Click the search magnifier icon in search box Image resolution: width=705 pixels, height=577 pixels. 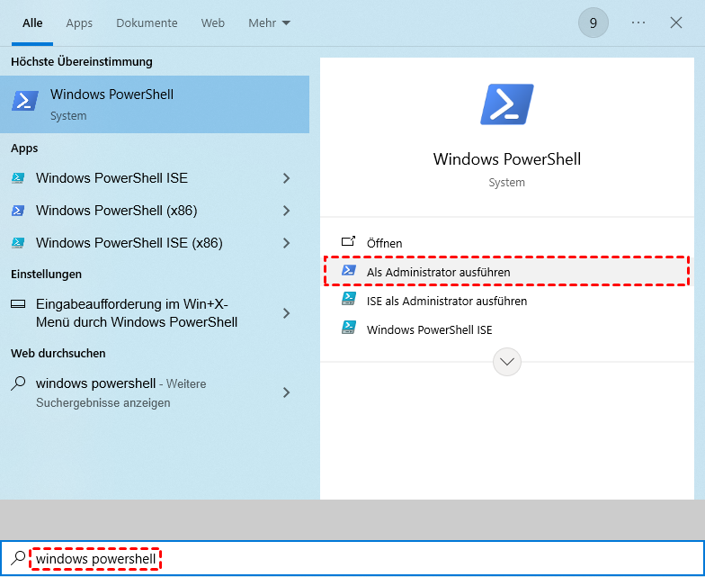(18, 559)
